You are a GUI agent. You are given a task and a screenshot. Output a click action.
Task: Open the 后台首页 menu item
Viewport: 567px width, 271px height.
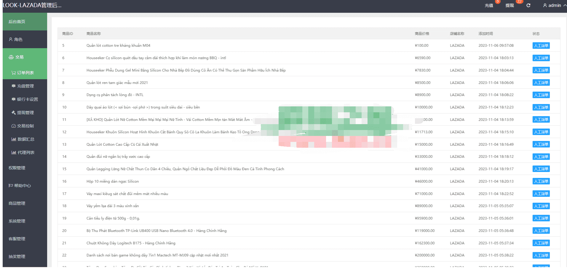17,22
